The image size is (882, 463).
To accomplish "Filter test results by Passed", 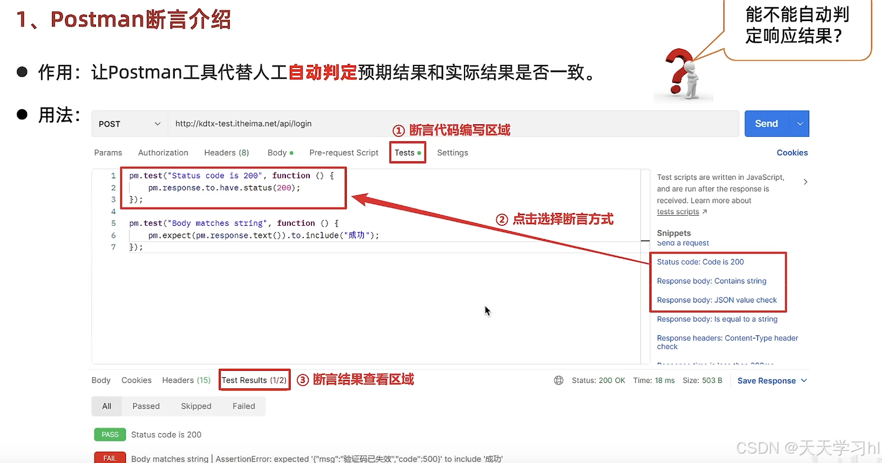I will tap(146, 406).
